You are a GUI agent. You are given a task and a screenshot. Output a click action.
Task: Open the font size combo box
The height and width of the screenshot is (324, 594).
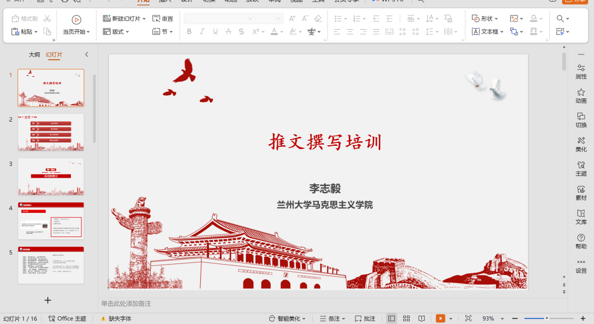pyautogui.click(x=268, y=18)
